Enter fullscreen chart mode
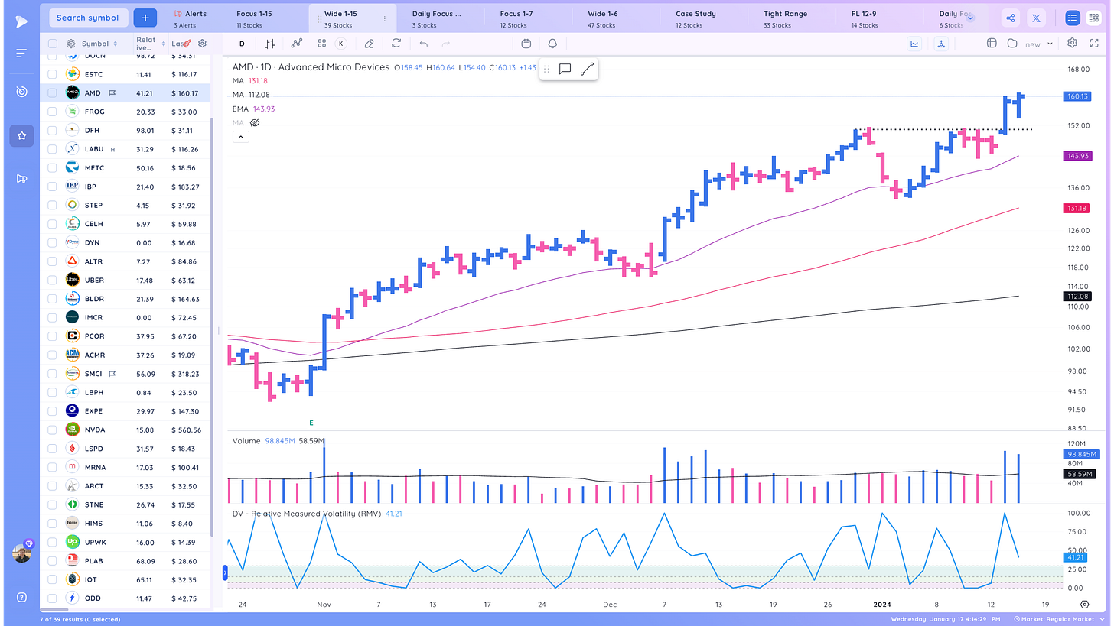This screenshot has height=626, width=1114. [1093, 44]
